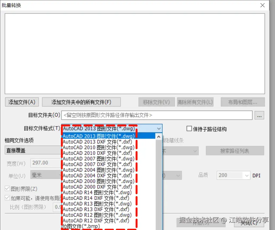275x230 pixels.
Task: Choose AutoCAD 2000 图形文件(*.dwg) format
Action: click(109, 181)
